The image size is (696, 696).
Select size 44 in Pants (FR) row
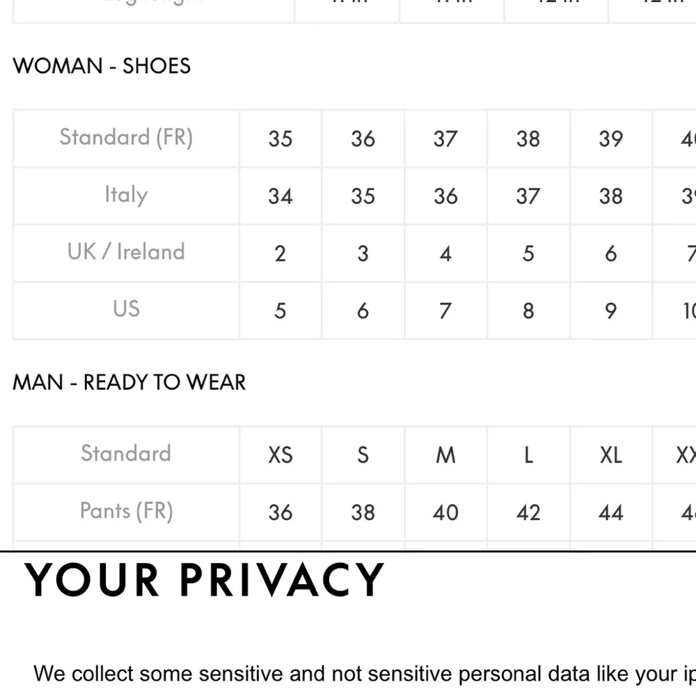pos(610,513)
